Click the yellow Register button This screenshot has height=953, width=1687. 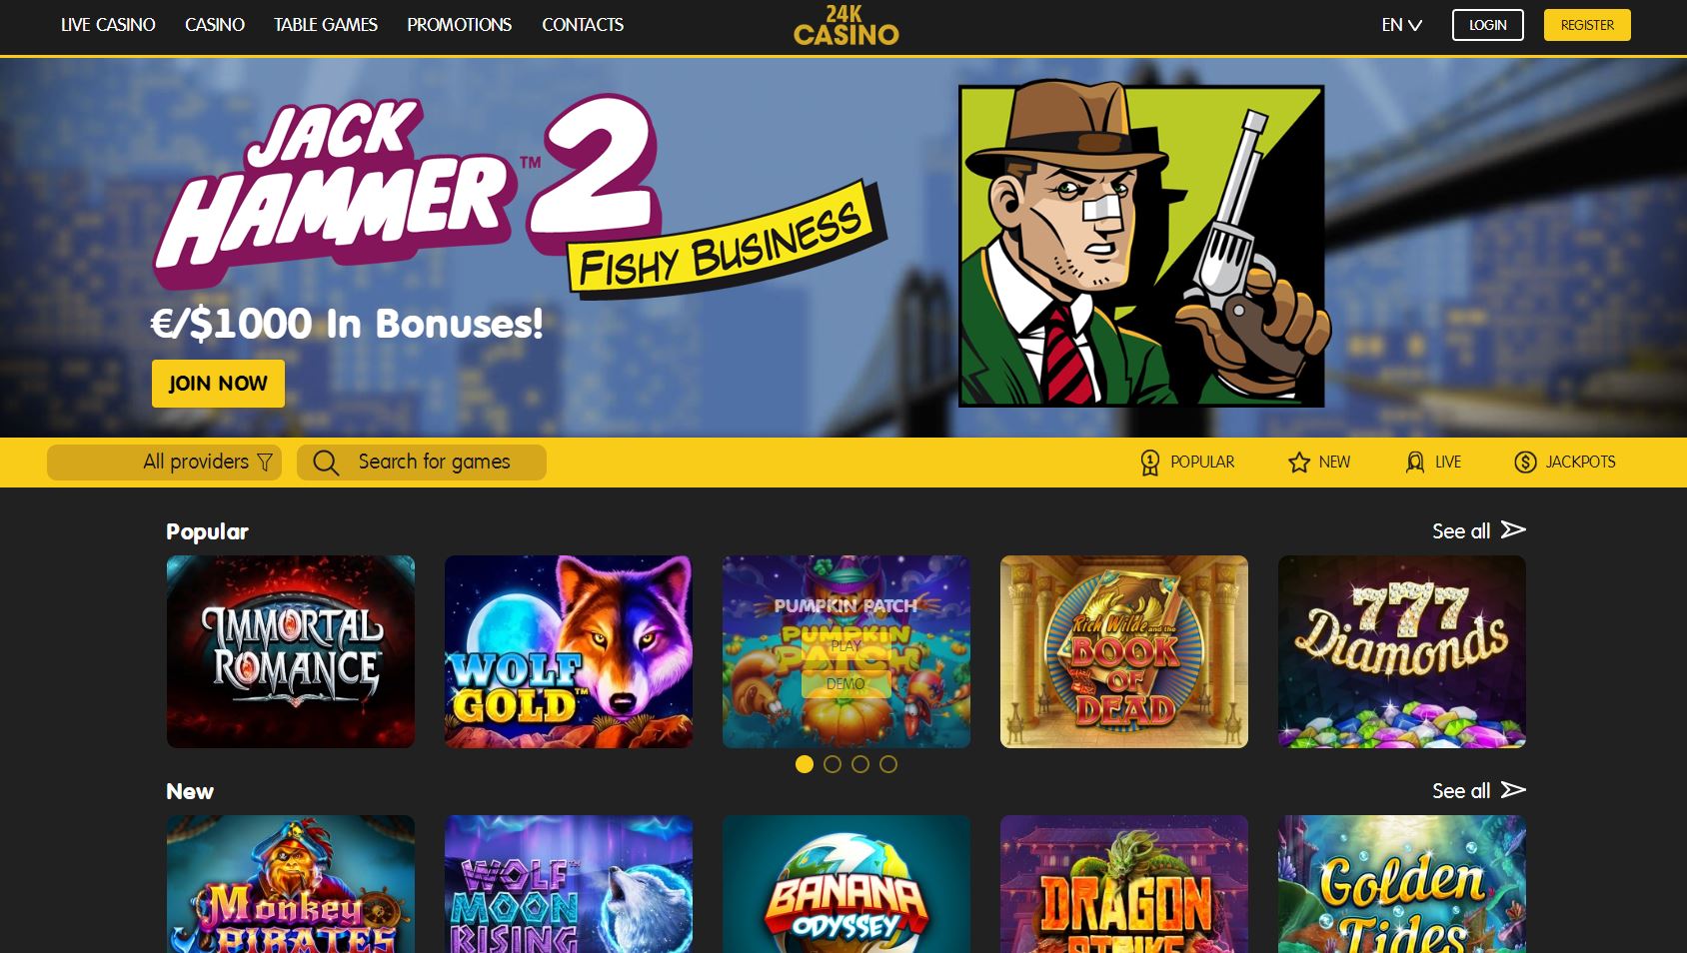1587,25
